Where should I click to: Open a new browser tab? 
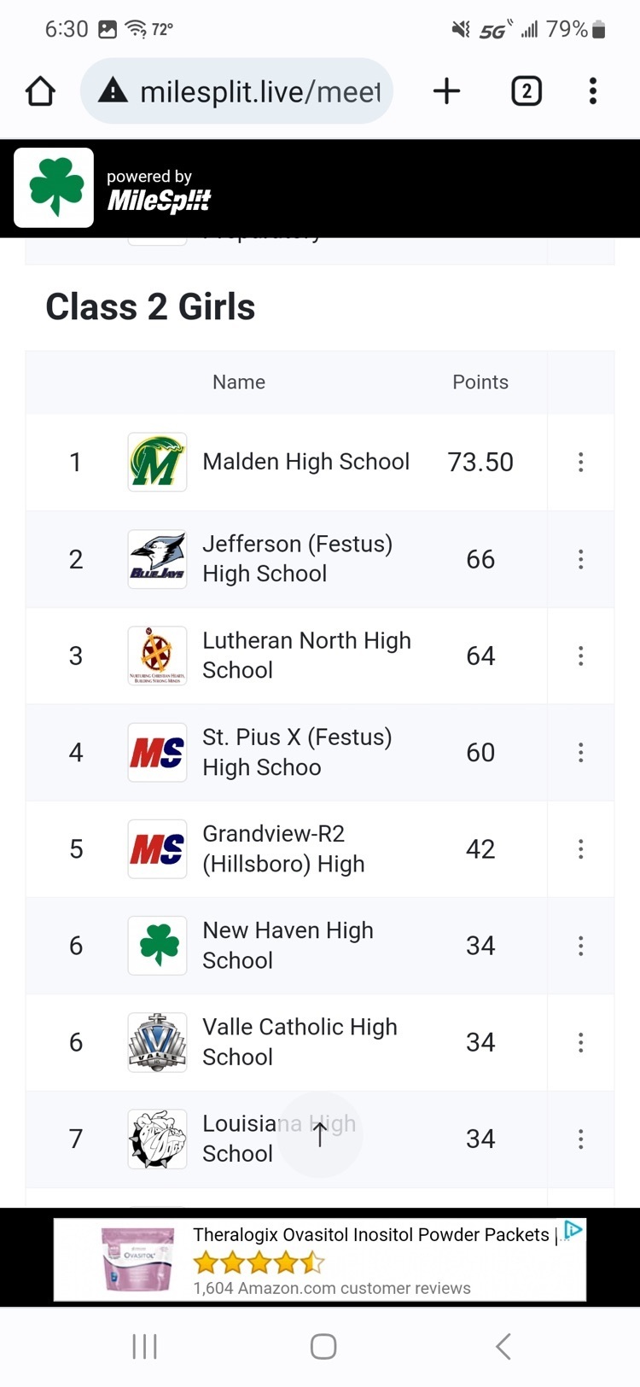click(446, 91)
